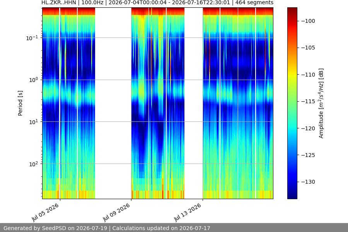
Task: Click the Period [s] axis label
Action: click(x=20, y=103)
